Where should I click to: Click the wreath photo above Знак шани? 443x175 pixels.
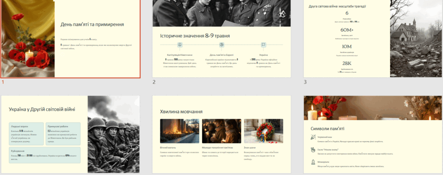[x=263, y=131]
